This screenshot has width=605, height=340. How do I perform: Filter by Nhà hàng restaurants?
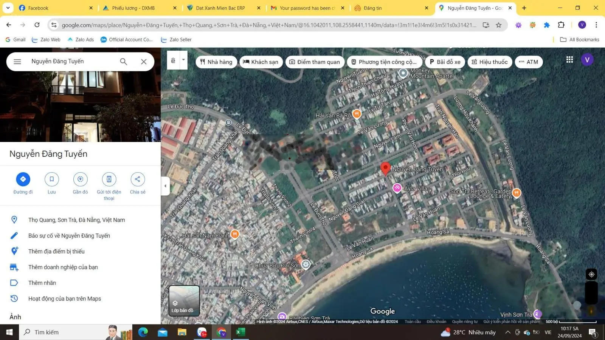216,62
